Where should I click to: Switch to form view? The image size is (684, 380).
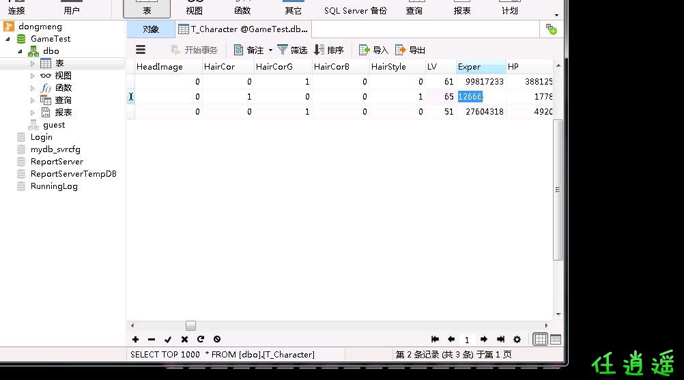[x=556, y=340]
